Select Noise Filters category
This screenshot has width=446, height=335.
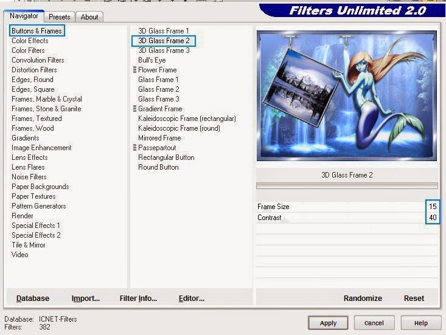(29, 177)
